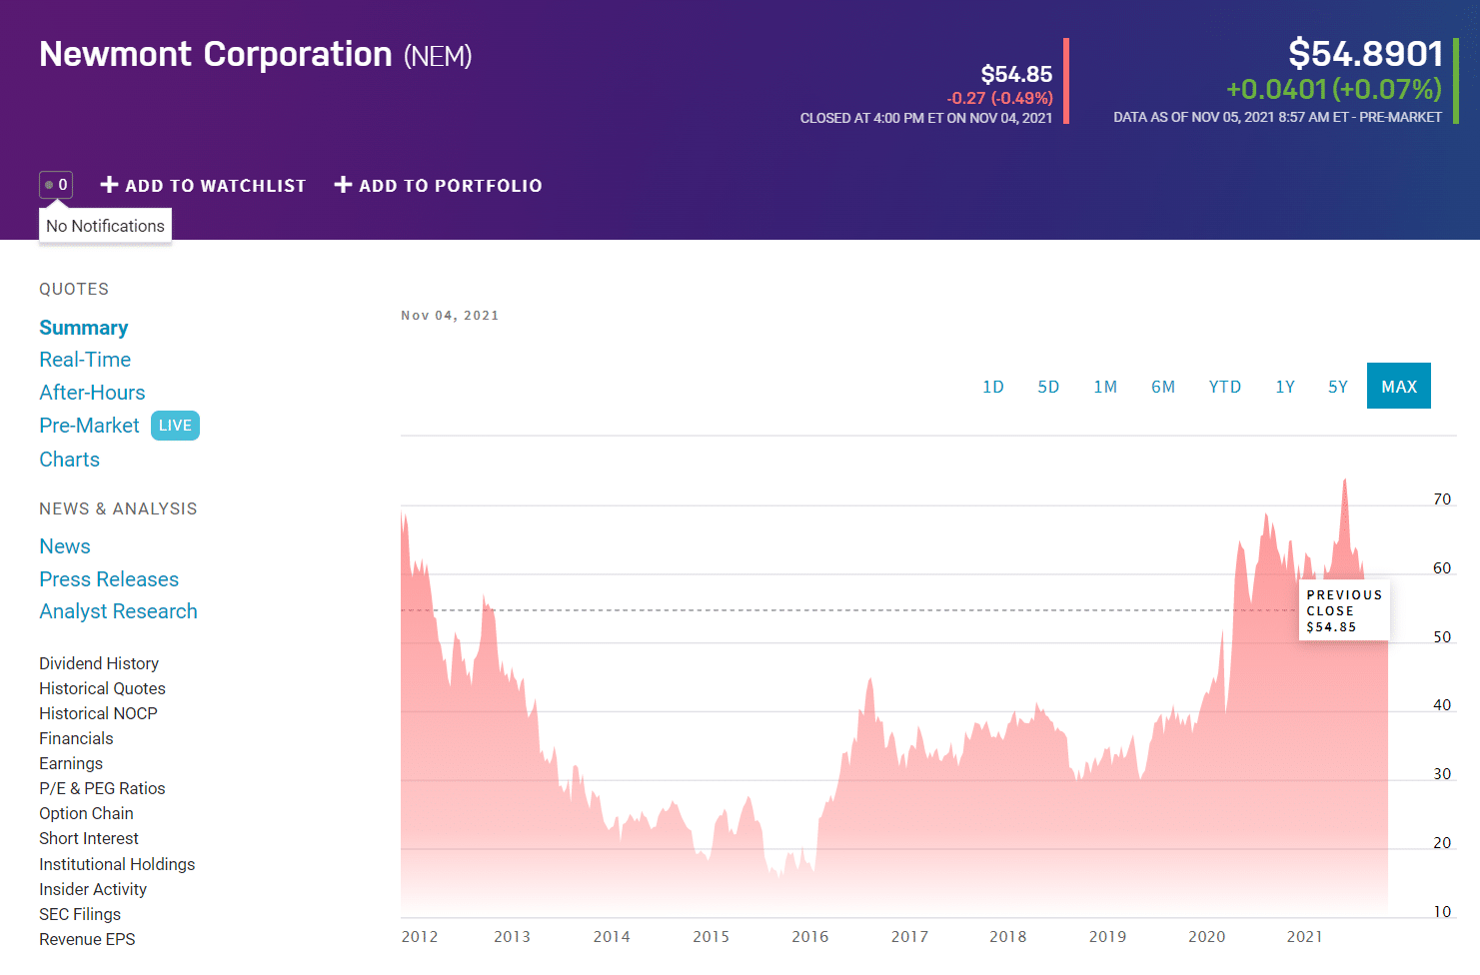
Task: Switch chart to 1M range
Action: point(1105,387)
